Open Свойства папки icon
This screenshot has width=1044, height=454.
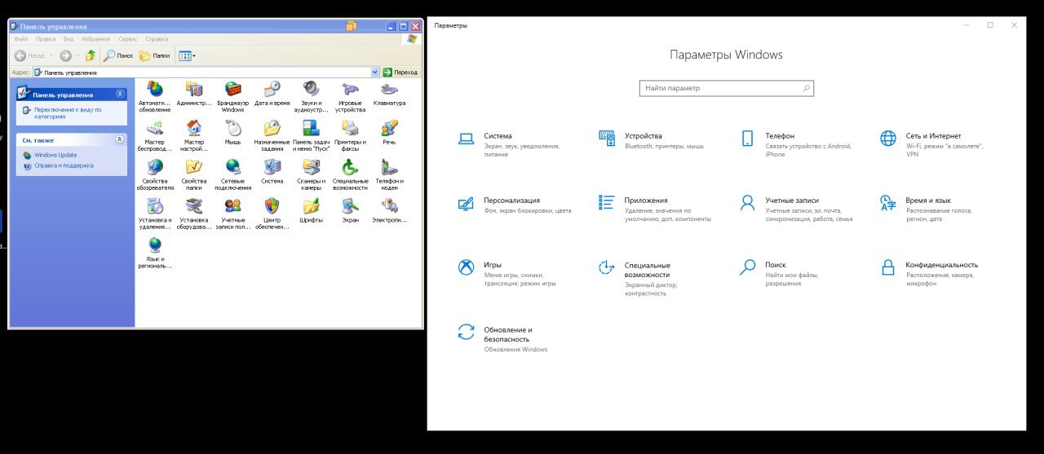tap(194, 166)
